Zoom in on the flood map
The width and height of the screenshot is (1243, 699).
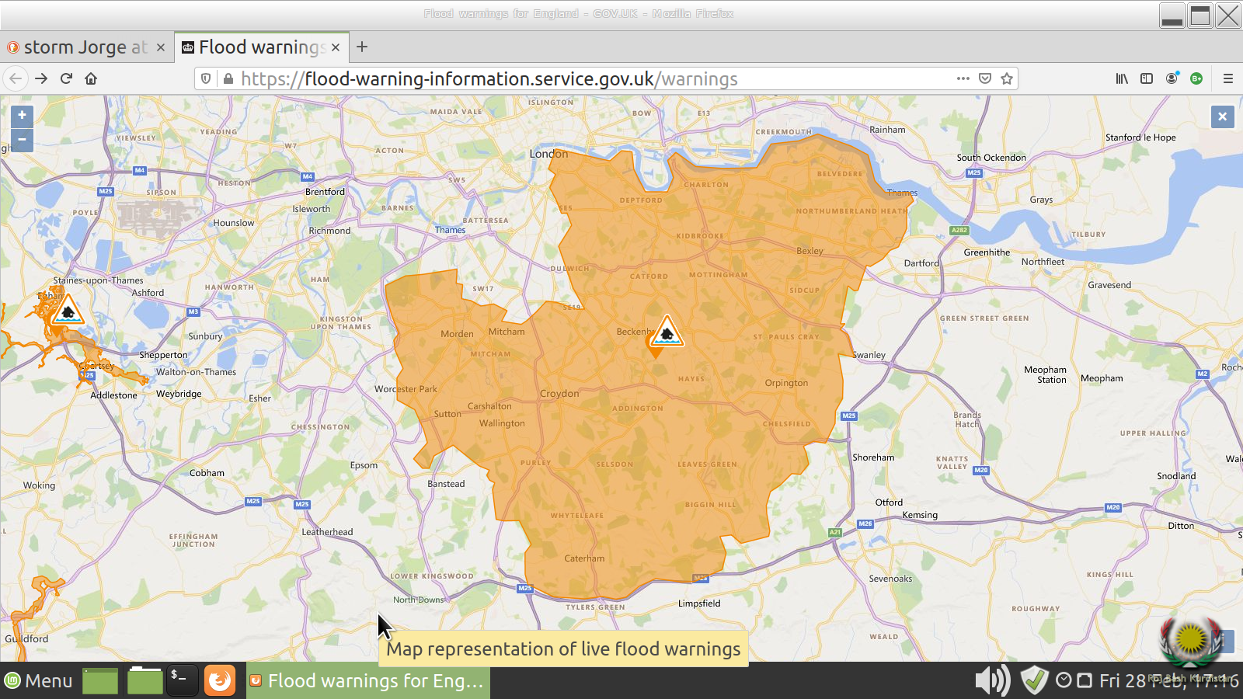click(22, 115)
